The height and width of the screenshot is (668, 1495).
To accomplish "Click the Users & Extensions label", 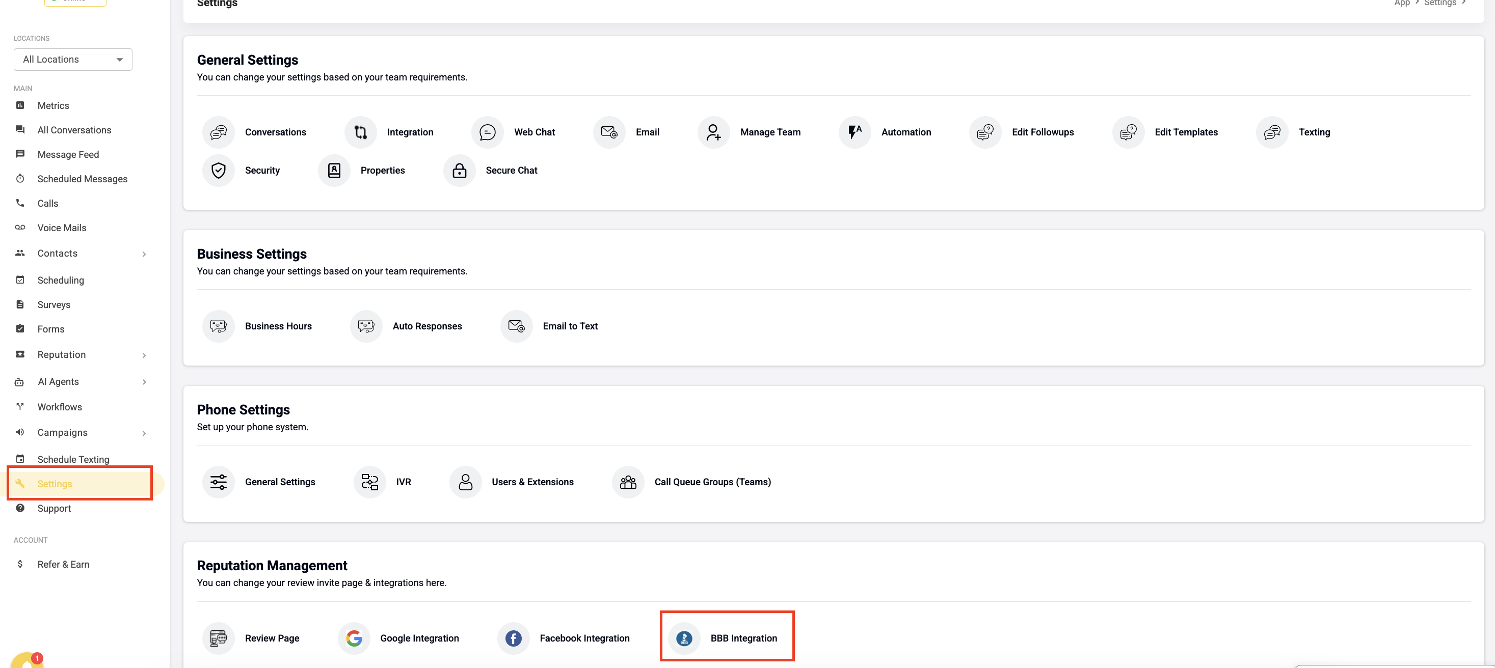I will tap(532, 483).
